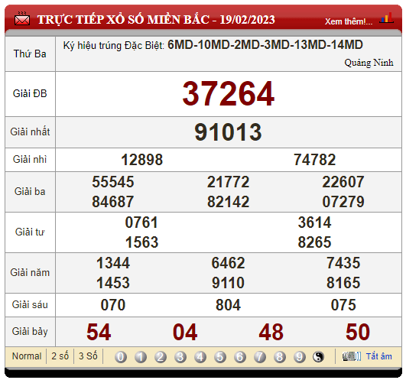Open the bar chart statistics icon

coord(386,18)
